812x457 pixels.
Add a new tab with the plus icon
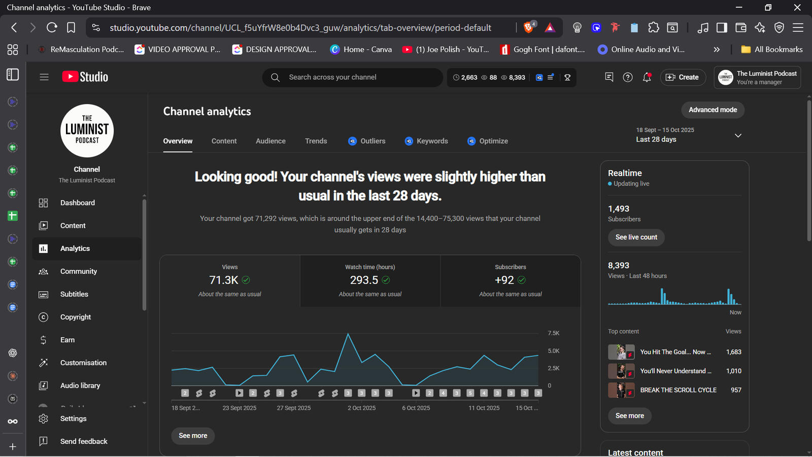13,447
